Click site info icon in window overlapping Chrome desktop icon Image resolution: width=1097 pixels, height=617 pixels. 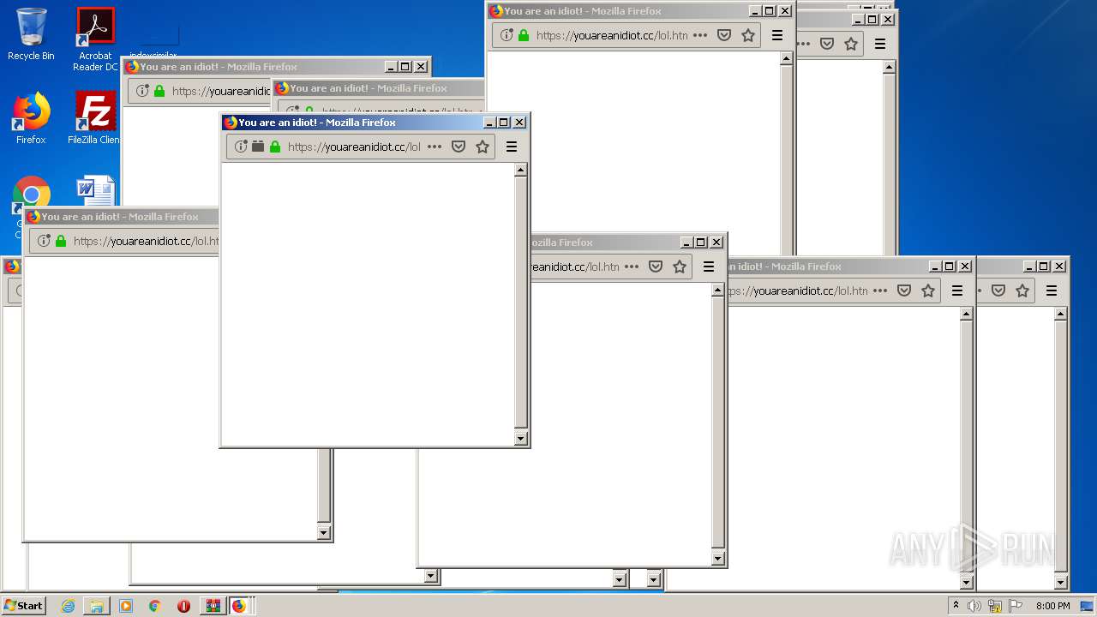pyautogui.click(x=44, y=241)
